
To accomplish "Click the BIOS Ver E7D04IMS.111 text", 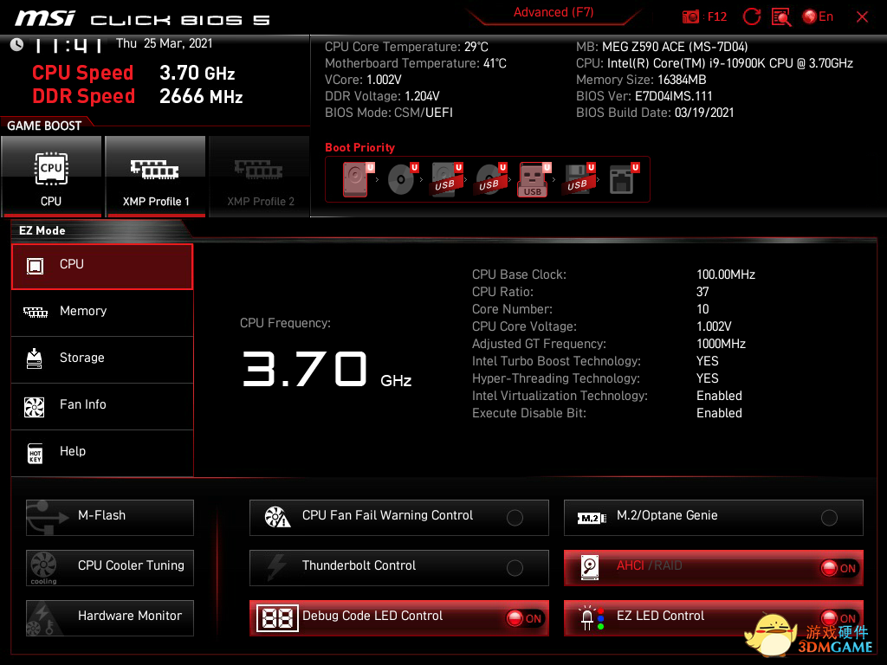I will [x=644, y=96].
